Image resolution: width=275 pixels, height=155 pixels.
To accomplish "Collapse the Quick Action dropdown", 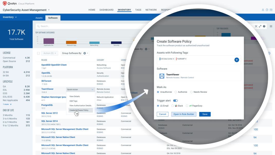I will click(x=93, y=90).
